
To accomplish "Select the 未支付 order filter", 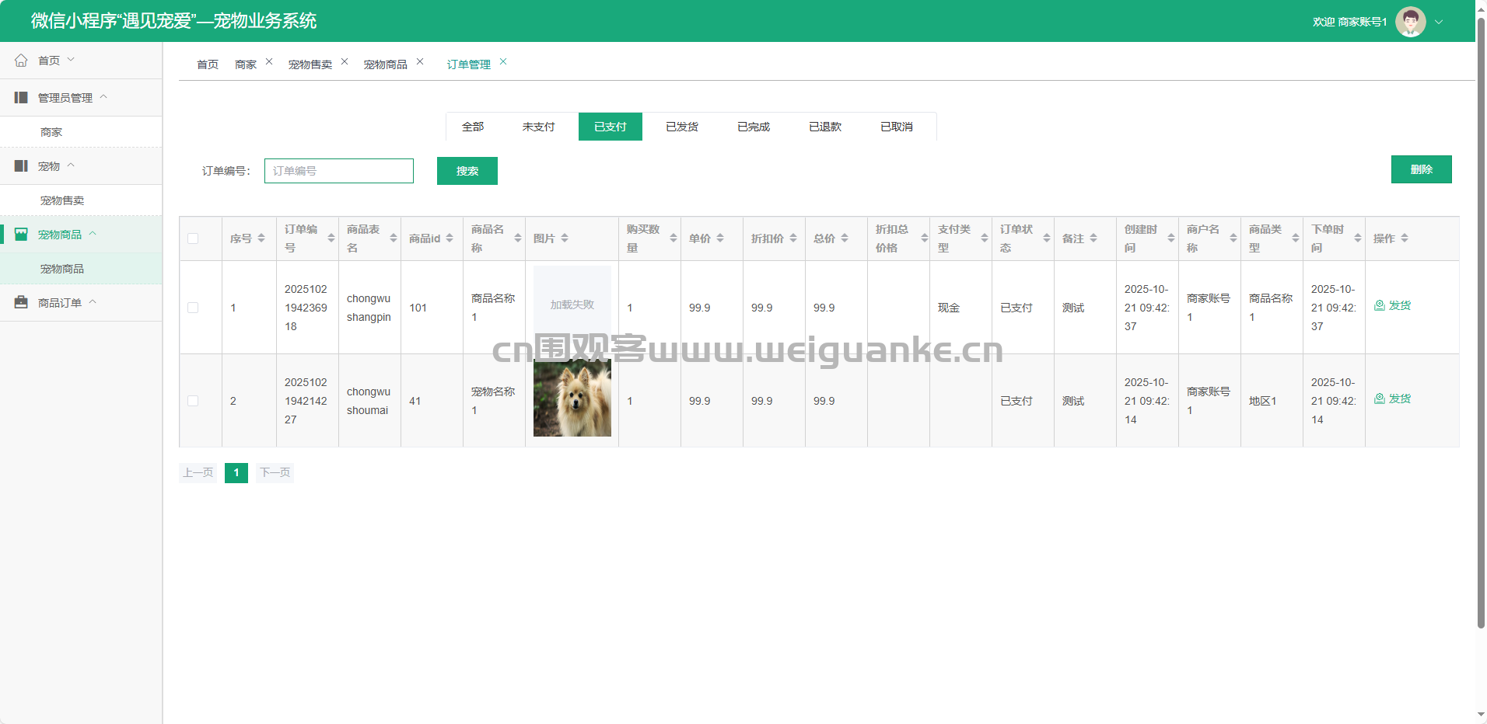I will click(538, 127).
